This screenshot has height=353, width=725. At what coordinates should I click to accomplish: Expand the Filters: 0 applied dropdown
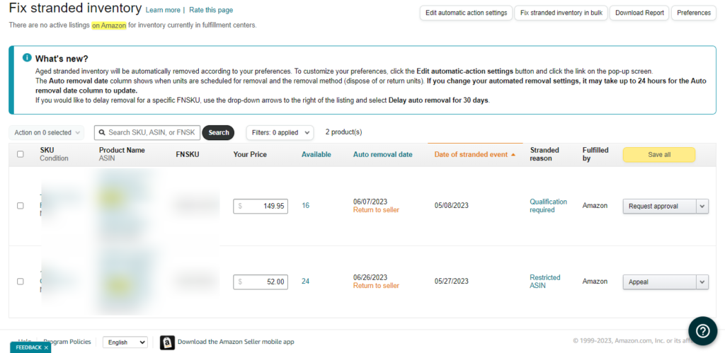click(x=279, y=132)
